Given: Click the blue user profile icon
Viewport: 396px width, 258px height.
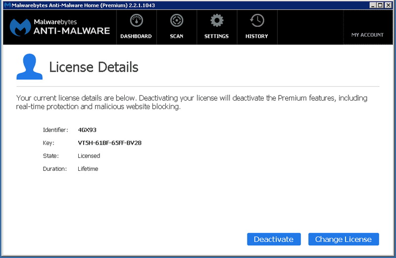Looking at the screenshot, I should tap(29, 66).
